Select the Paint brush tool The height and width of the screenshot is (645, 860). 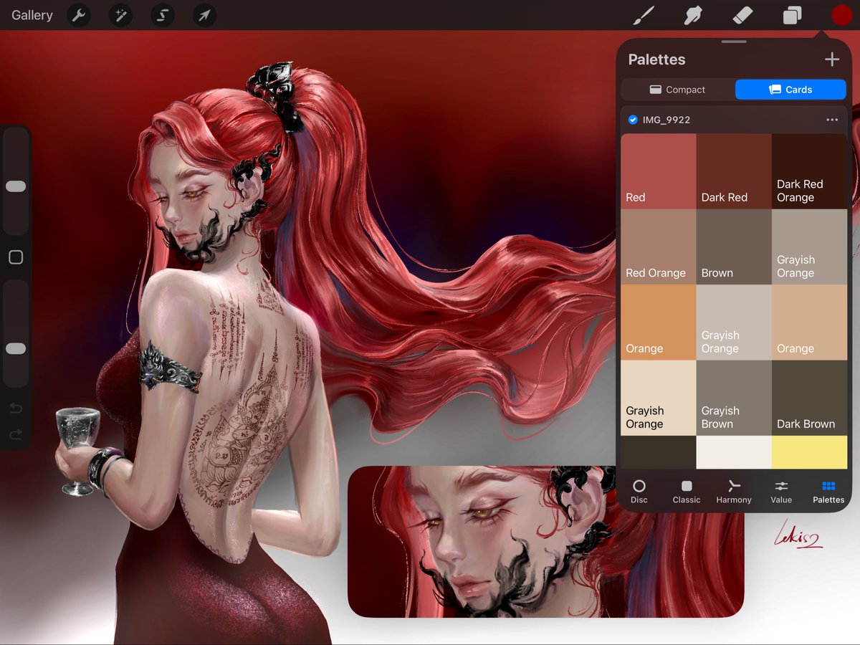[643, 14]
